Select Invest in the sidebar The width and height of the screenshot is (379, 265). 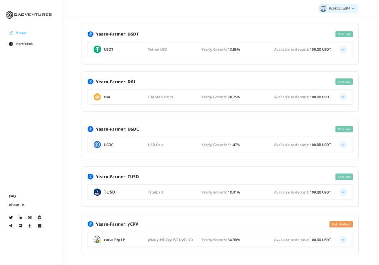pyautogui.click(x=18, y=32)
